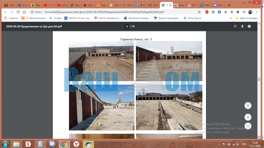The height and width of the screenshot is (148, 264).
Task: Open the Мечты сбываются bookmark
Action: 107,18
